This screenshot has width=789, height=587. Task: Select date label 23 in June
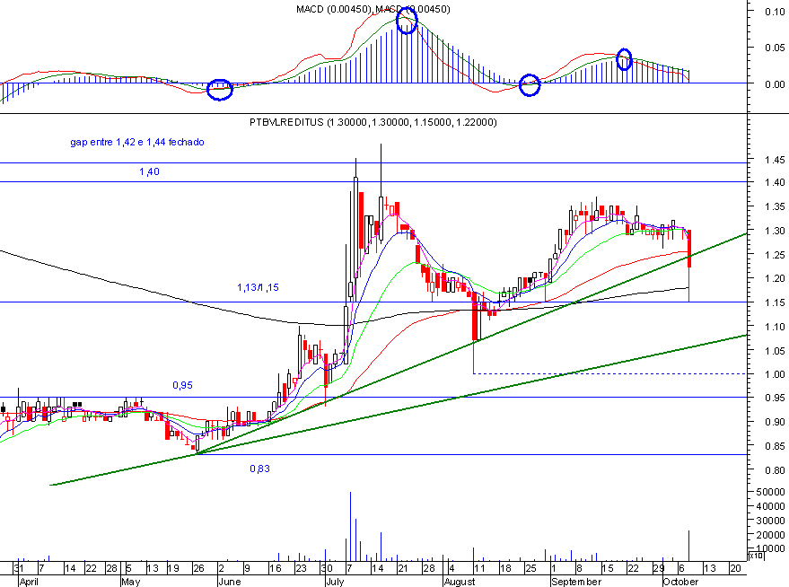(301, 568)
